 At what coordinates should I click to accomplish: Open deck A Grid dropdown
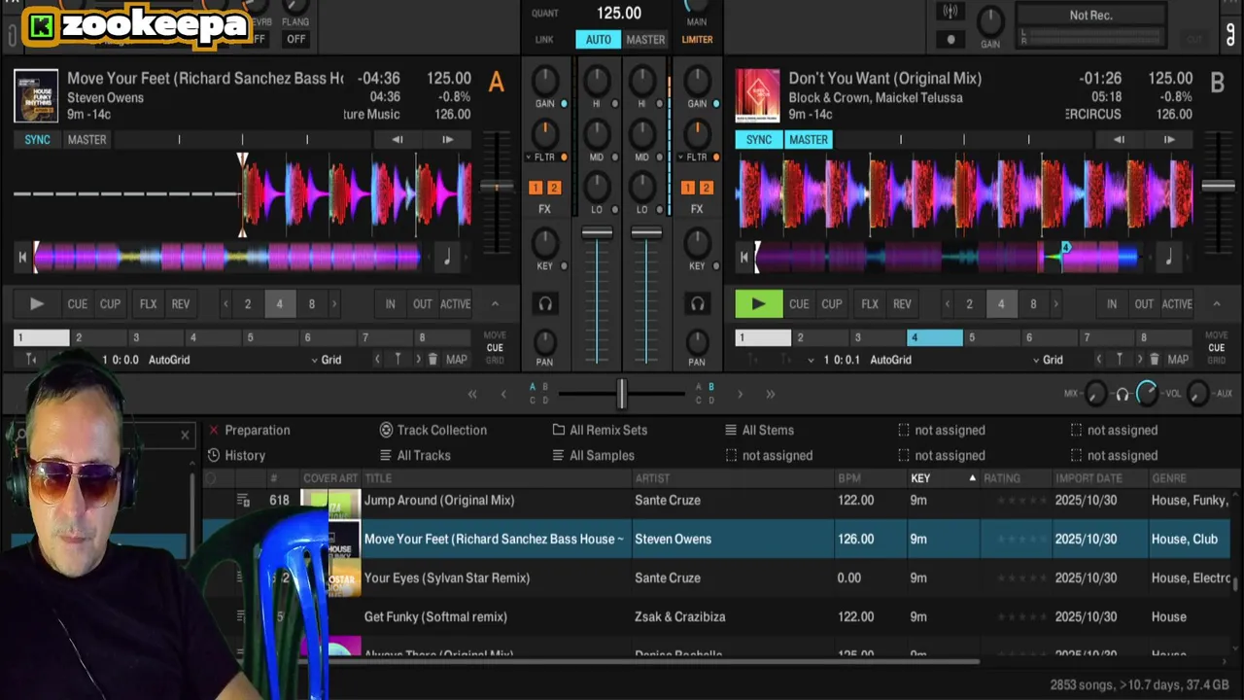coord(326,360)
